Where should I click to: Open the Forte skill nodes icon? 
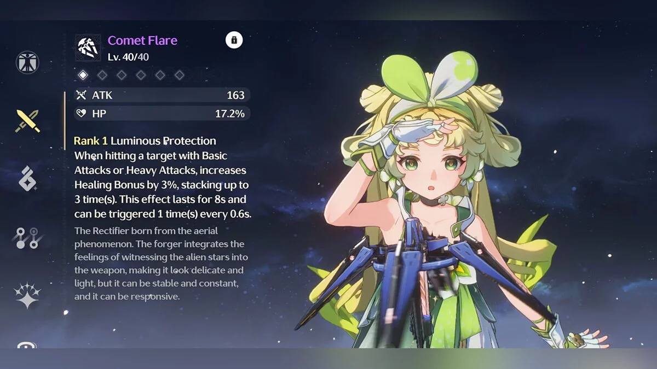click(x=27, y=238)
